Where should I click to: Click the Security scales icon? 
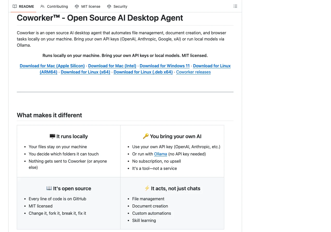click(x=109, y=6)
